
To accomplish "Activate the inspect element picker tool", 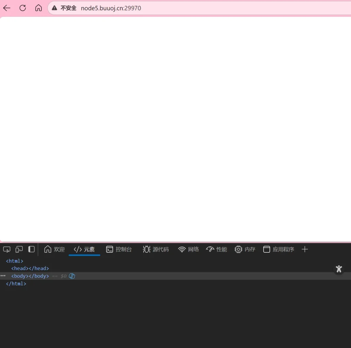I will tap(7, 249).
